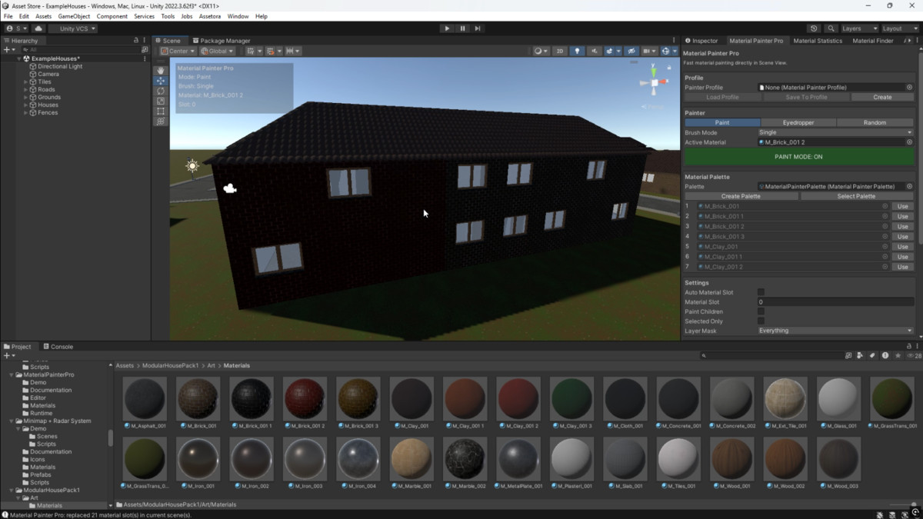Select the Move tool in Scene toolbar

pos(160,81)
